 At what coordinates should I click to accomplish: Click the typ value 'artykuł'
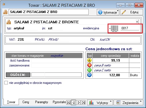[x=19, y=28]
